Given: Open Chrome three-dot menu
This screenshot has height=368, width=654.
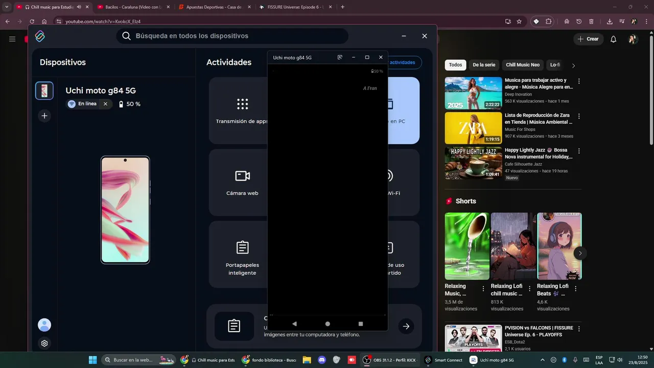Looking at the screenshot, I should coord(646,21).
